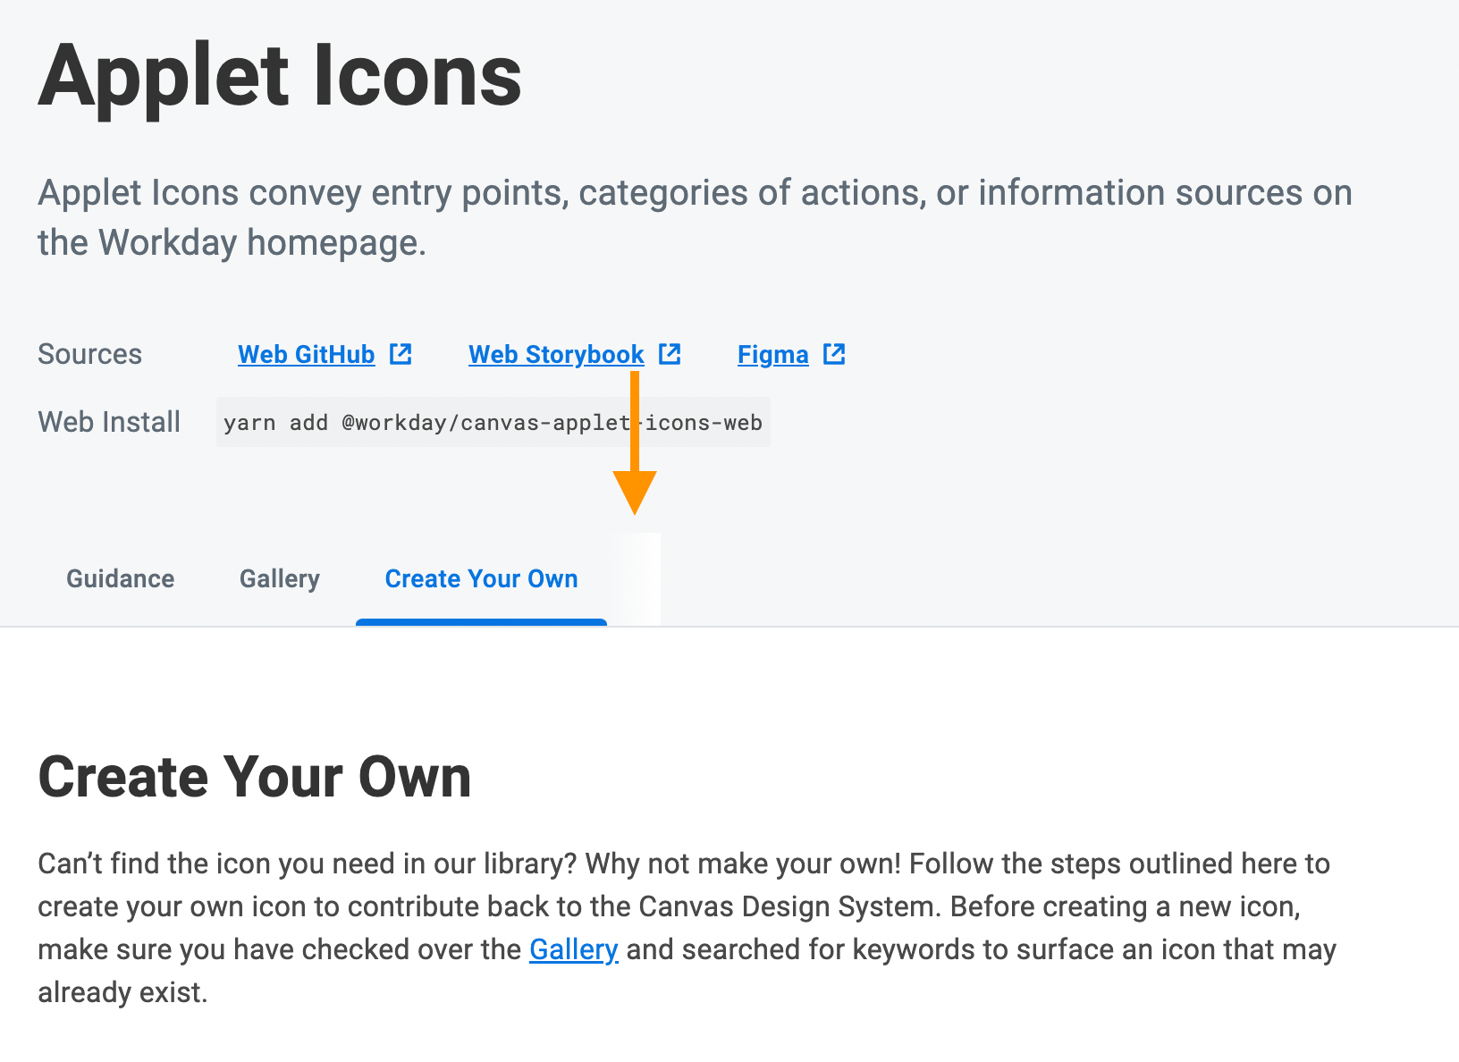1459x1062 pixels.
Task: Click the faded area right of the tabs
Action: pos(638,579)
